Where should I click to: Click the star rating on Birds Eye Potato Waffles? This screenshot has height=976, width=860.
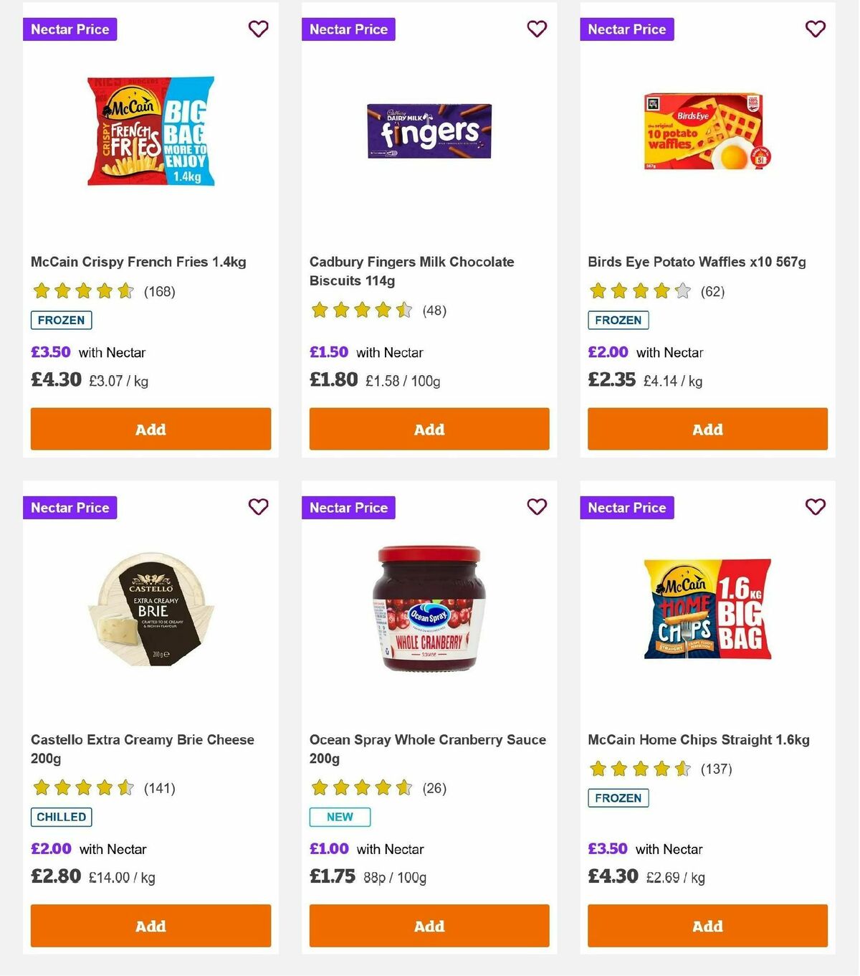click(638, 291)
